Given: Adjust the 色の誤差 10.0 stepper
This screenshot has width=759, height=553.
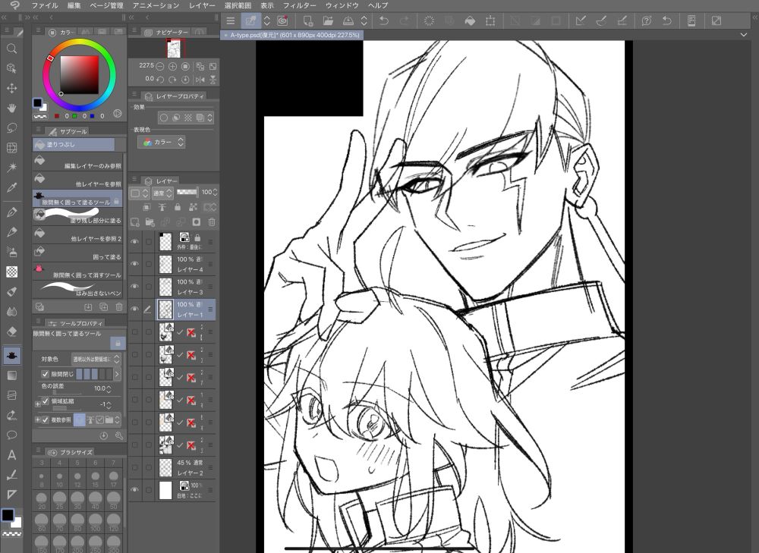Looking at the screenshot, I should [109, 388].
